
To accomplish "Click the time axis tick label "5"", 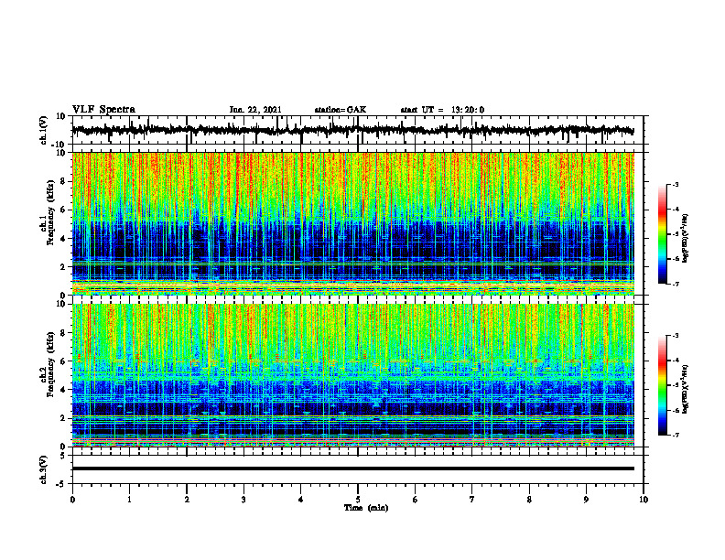I will coord(358,500).
